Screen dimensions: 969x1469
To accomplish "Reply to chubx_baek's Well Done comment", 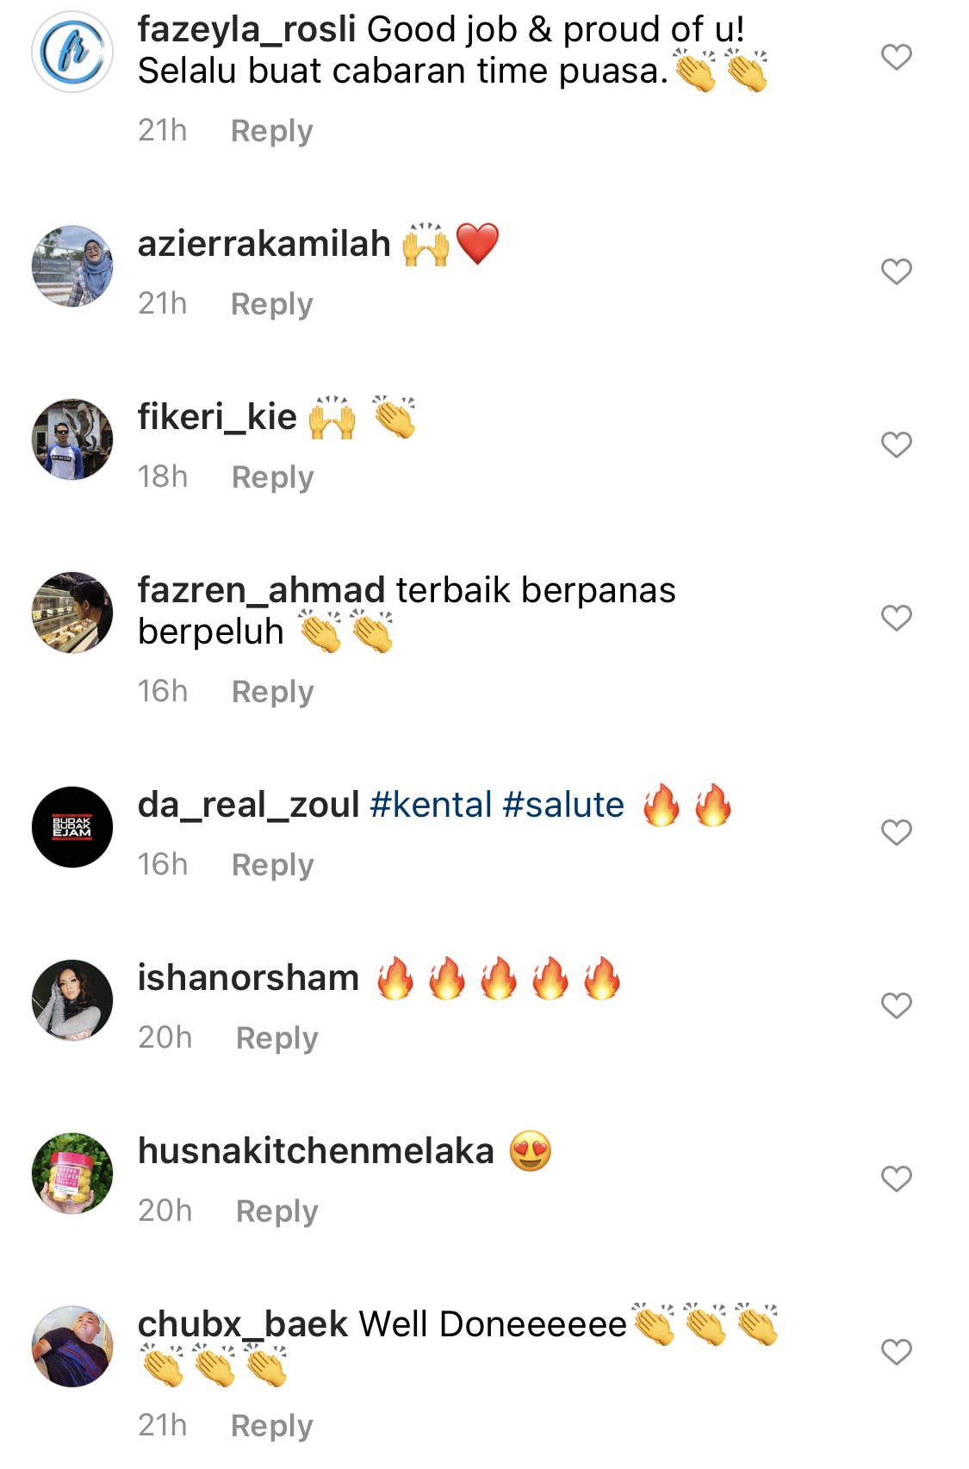I will (x=271, y=1426).
